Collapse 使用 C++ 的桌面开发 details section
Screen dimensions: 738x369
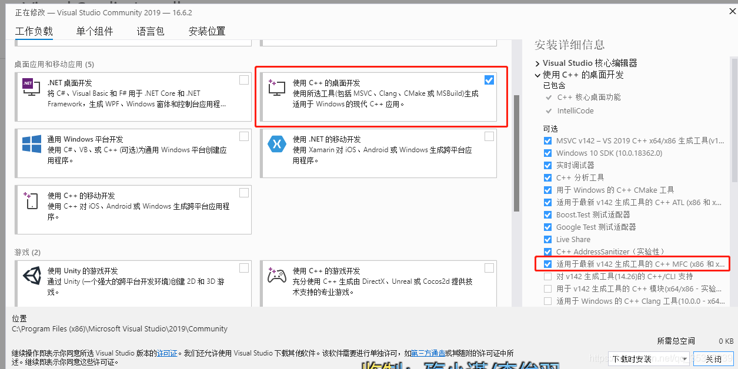537,75
